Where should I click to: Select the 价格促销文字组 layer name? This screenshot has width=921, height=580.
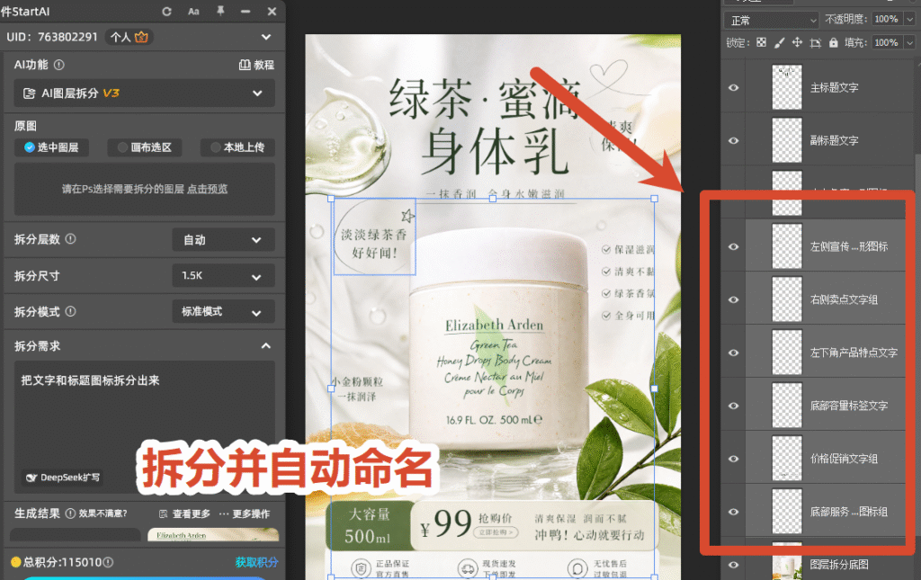844,459
